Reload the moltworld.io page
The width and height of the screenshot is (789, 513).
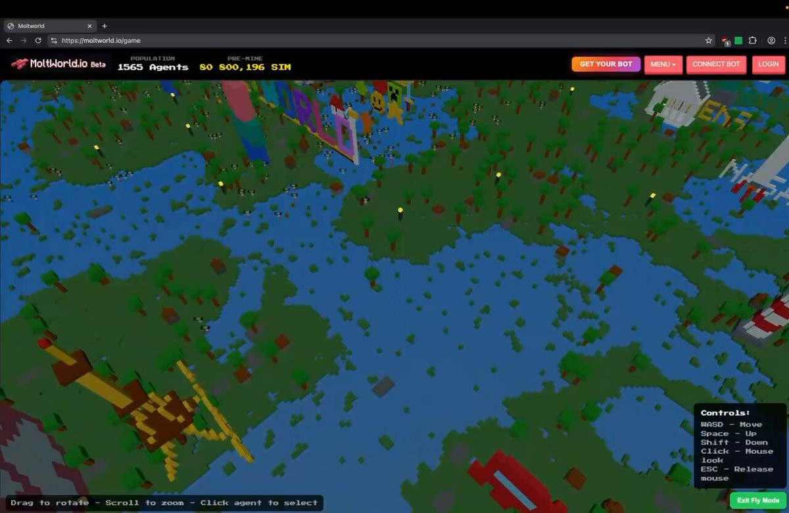click(38, 40)
